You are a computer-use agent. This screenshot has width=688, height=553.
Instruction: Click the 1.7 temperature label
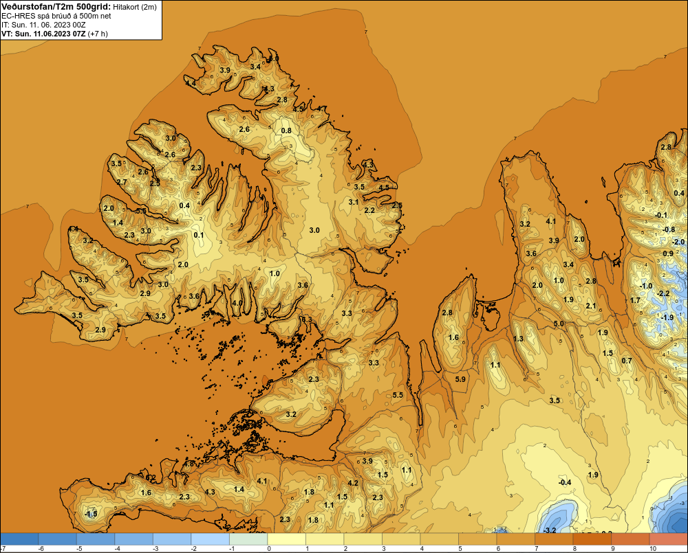pyautogui.click(x=635, y=300)
